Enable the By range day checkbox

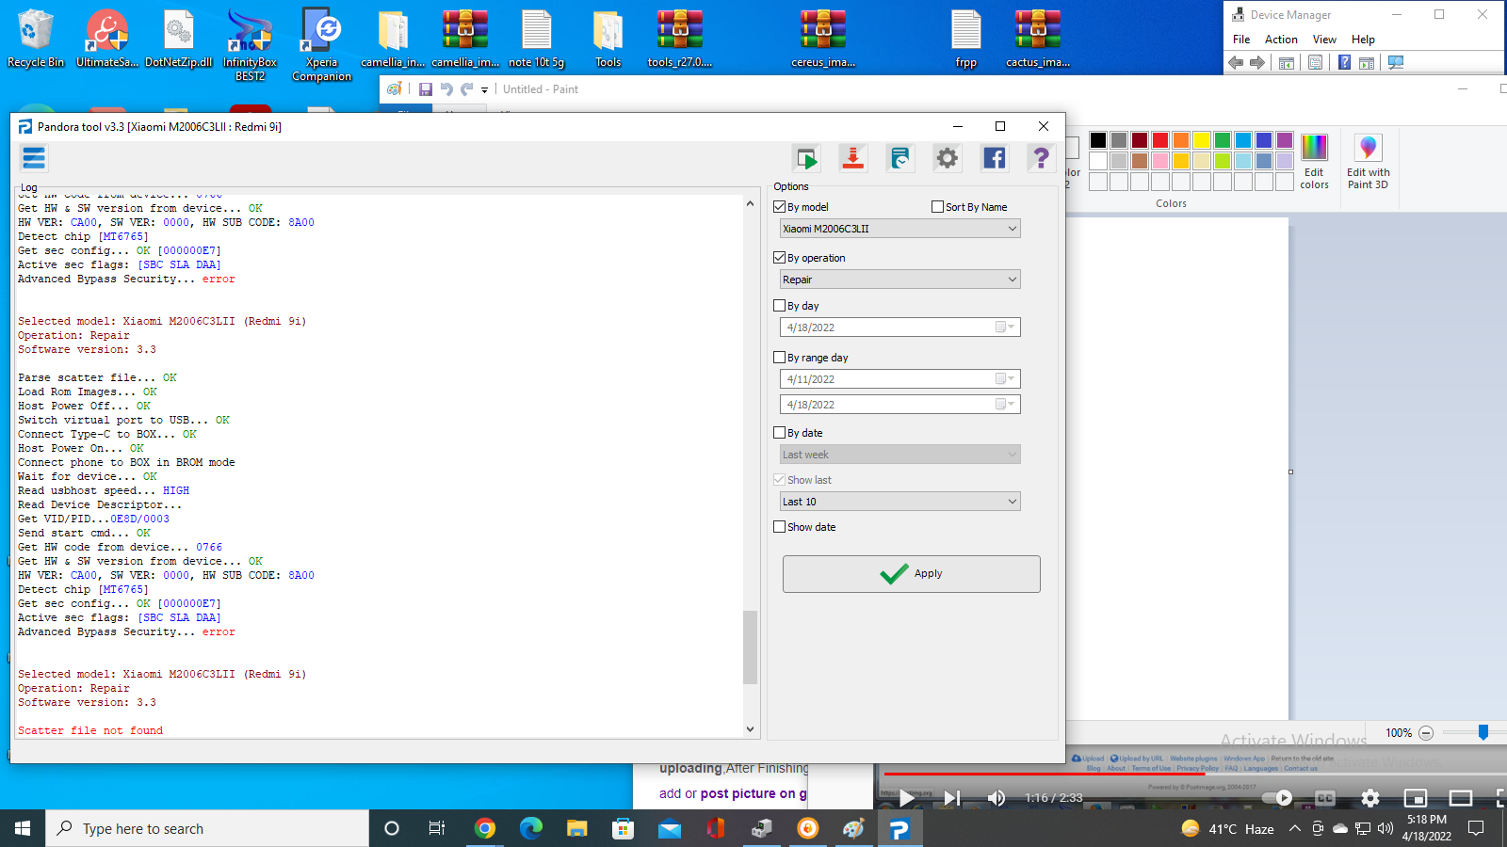pos(780,358)
